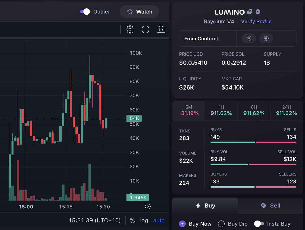Click the PRICE SOL value 0.0₆2912
305x230 pixels.
(x=234, y=63)
